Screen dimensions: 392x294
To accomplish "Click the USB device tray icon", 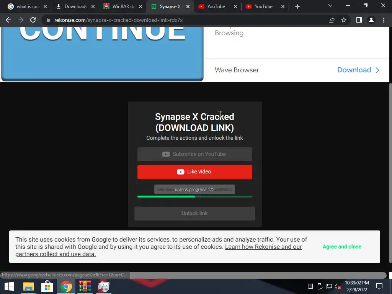I will coord(320,286).
